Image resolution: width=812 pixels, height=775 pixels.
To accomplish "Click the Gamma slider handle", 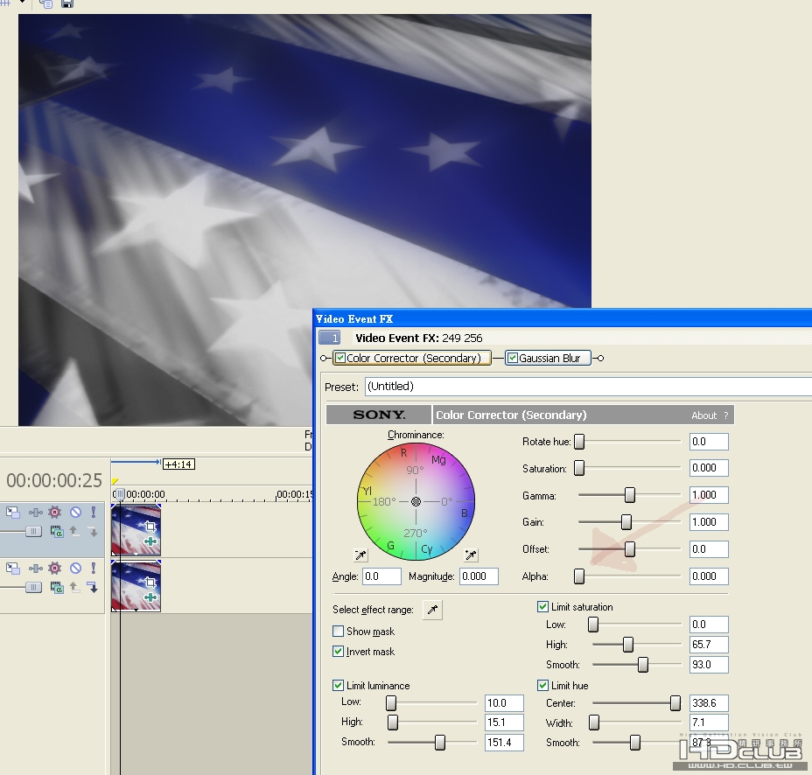I will (630, 495).
